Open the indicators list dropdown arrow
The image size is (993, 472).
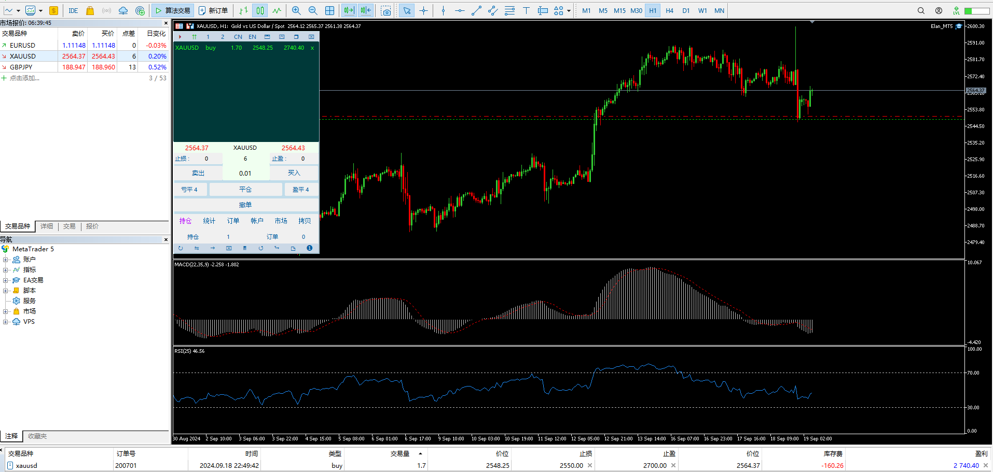[x=40, y=10]
